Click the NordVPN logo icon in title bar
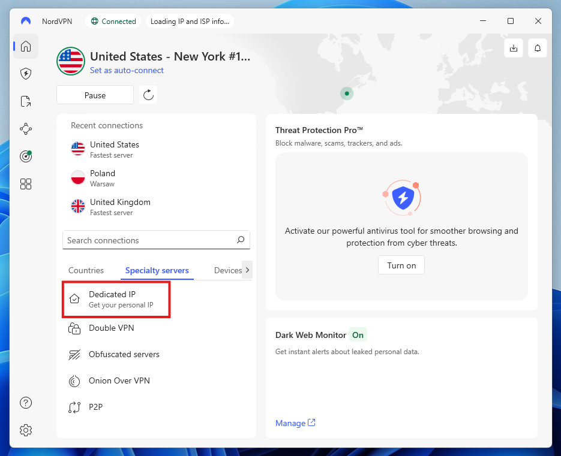This screenshot has height=456, width=561. coord(26,21)
